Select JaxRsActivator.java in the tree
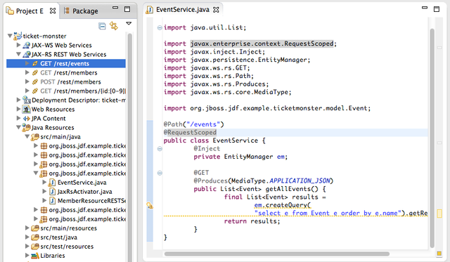450x262 pixels. pos(84,192)
